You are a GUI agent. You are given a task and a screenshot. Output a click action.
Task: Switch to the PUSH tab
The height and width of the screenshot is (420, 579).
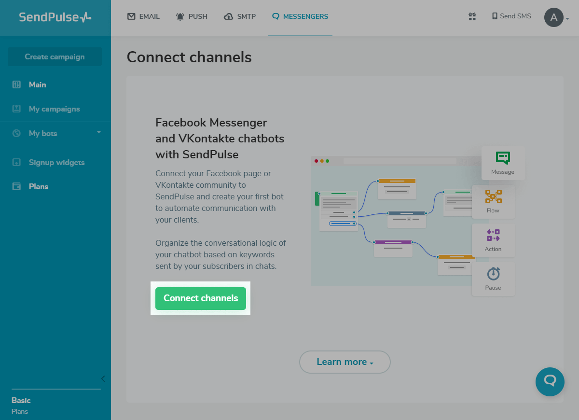(192, 16)
